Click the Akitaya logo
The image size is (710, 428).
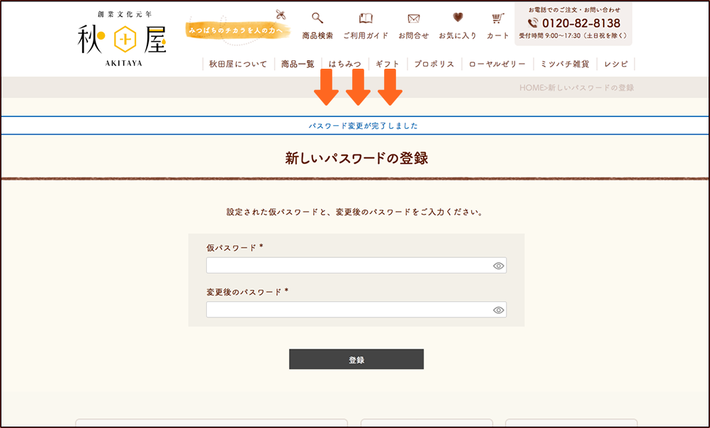coord(120,39)
